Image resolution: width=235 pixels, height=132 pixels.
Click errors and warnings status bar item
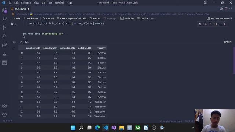tap(7, 121)
